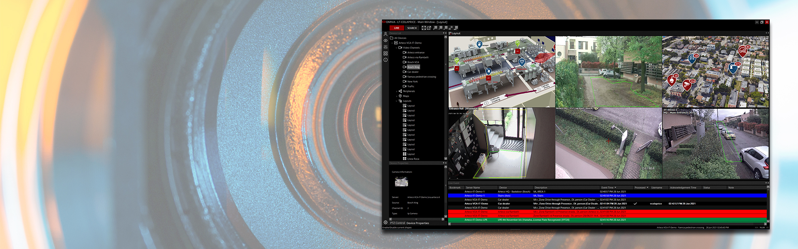The width and height of the screenshot is (798, 249).
Task: Click the LIVE mode button
Action: click(397, 28)
